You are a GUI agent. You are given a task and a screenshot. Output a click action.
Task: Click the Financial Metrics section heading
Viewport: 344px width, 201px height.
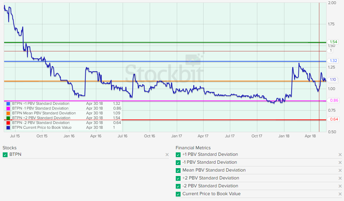tap(193, 148)
